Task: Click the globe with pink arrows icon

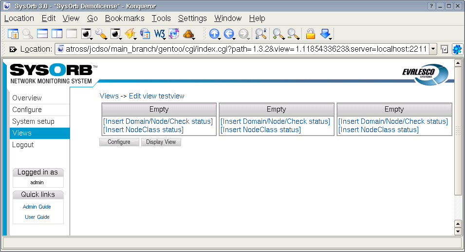Action: tap(174, 34)
